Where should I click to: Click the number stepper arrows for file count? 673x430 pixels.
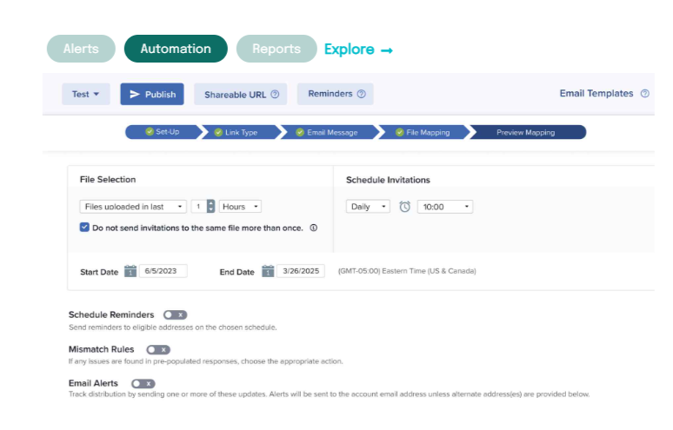[210, 207]
